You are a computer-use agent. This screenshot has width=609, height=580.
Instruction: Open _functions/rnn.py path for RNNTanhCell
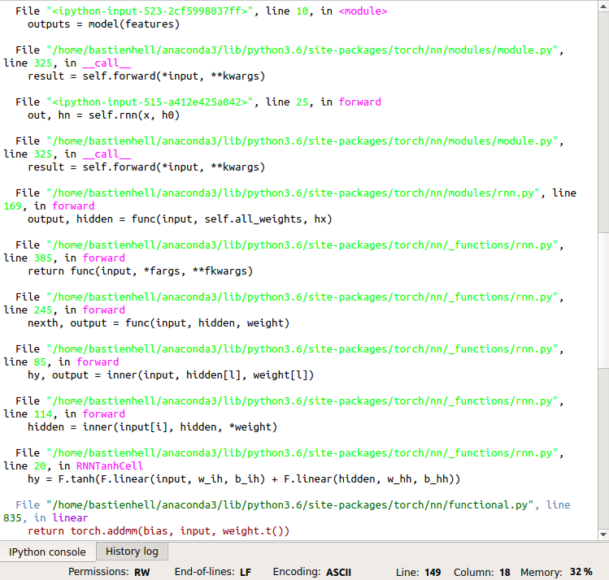(x=301, y=453)
